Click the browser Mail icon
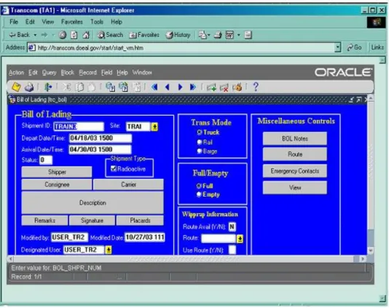This screenshot has width=389, height=308. (x=203, y=35)
